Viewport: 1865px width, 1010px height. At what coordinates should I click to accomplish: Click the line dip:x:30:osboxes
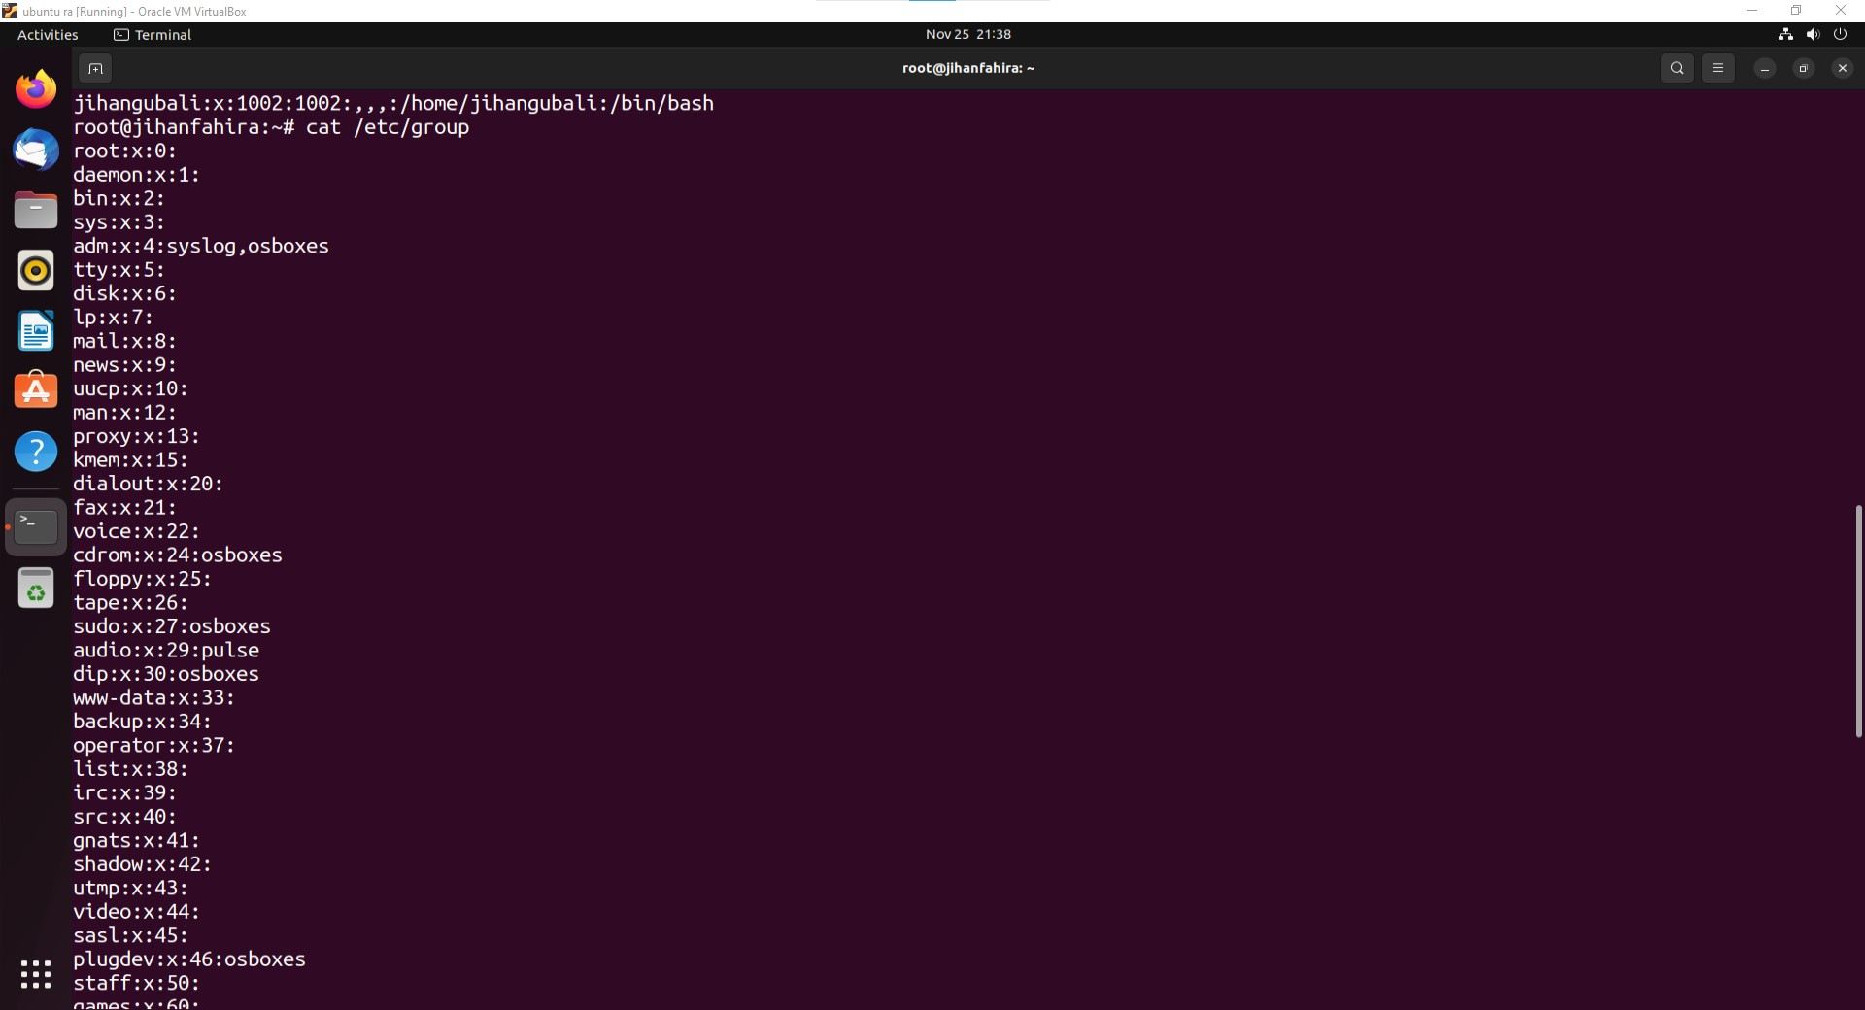pyautogui.click(x=166, y=674)
